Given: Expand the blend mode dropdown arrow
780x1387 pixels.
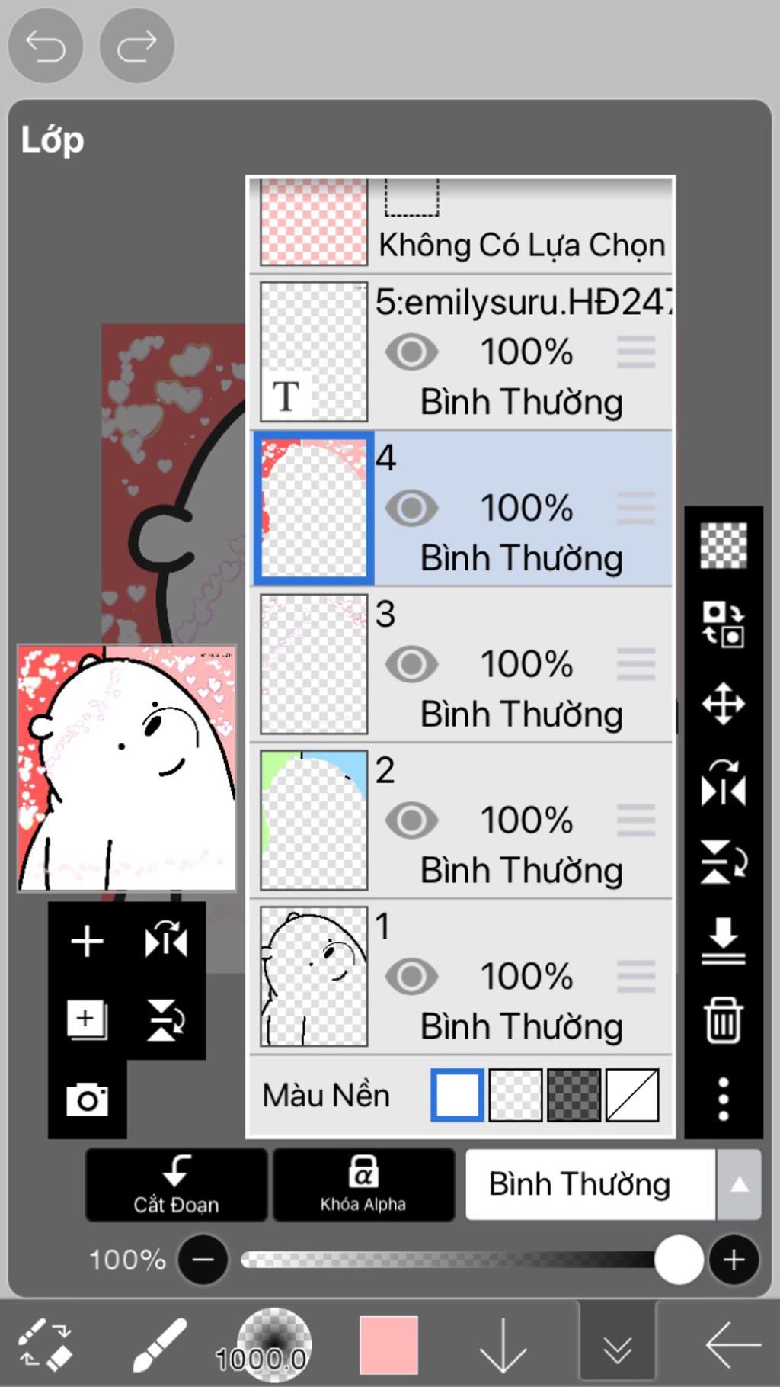Looking at the screenshot, I should [x=738, y=1185].
